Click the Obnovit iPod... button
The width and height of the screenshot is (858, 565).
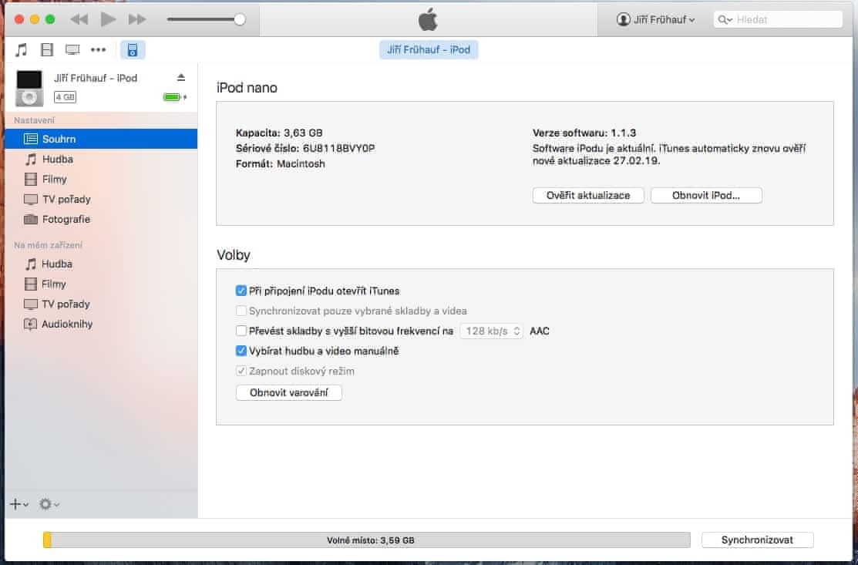pyautogui.click(x=706, y=195)
